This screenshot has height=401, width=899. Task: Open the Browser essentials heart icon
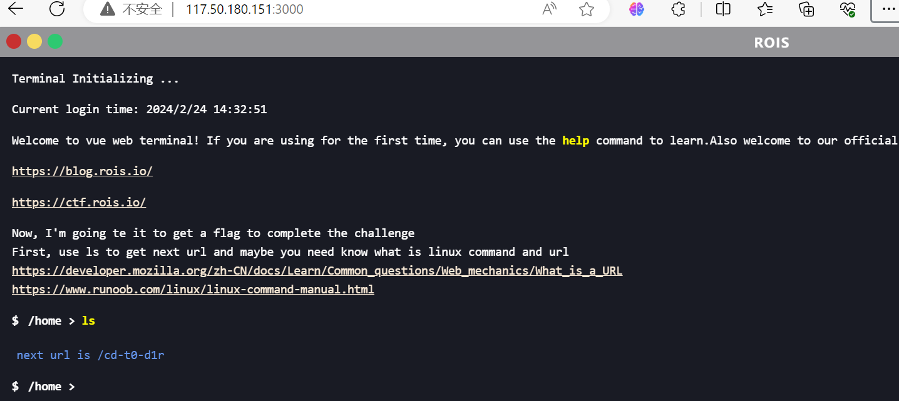click(848, 9)
